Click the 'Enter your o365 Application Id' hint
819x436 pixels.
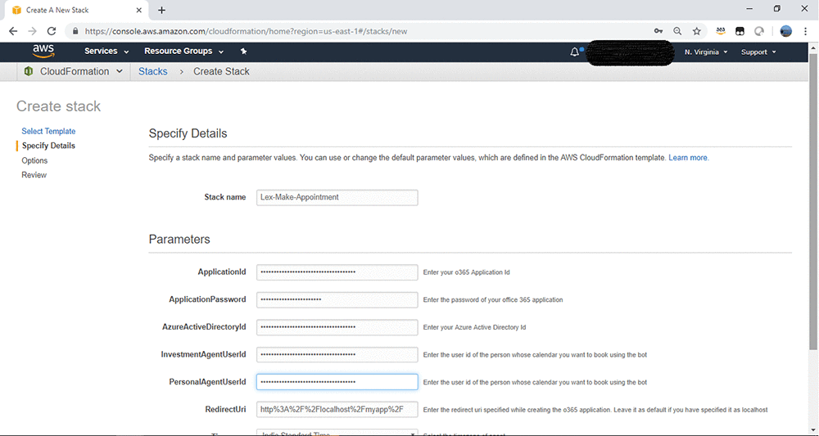[467, 272]
